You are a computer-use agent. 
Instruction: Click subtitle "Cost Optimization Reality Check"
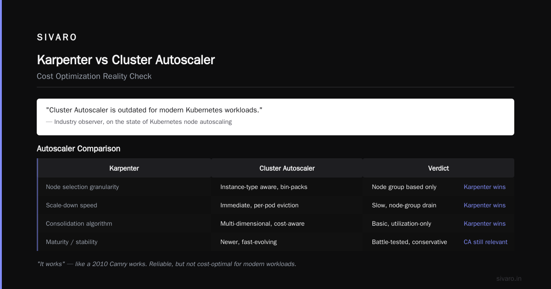tap(94, 76)
